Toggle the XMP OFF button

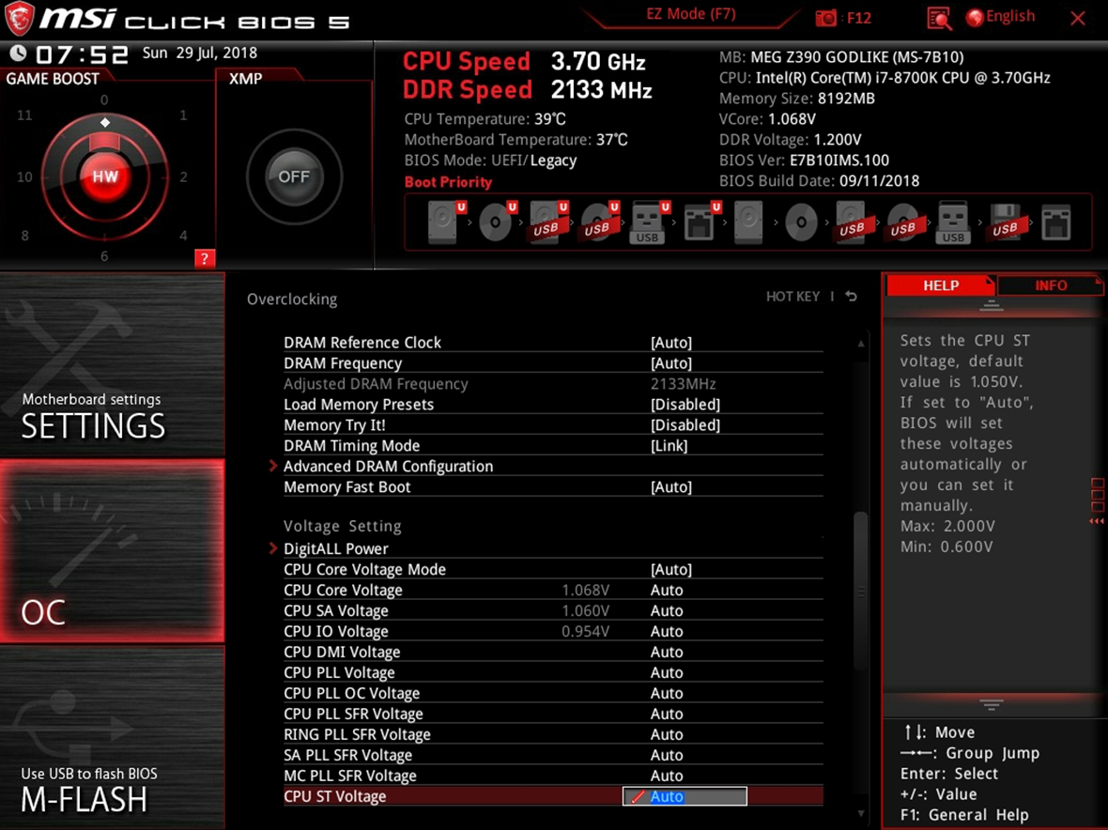coord(294,177)
